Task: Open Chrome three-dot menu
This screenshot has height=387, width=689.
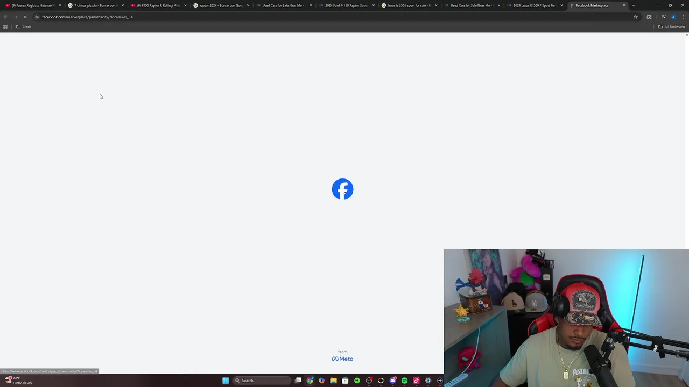Action: pyautogui.click(x=683, y=17)
